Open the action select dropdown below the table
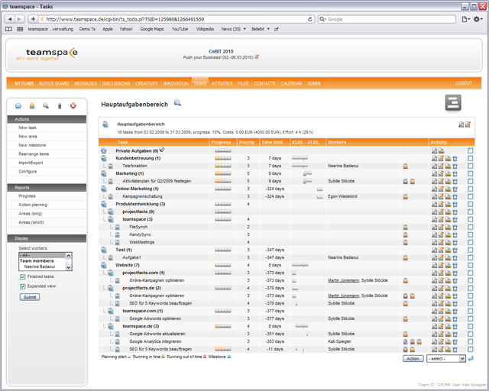 446,358
